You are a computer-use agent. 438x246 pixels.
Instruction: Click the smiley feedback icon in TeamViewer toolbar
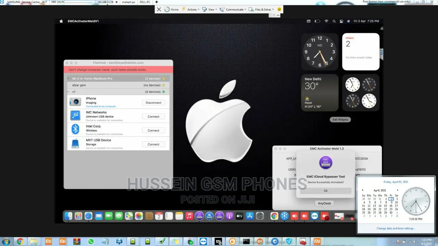click(279, 9)
